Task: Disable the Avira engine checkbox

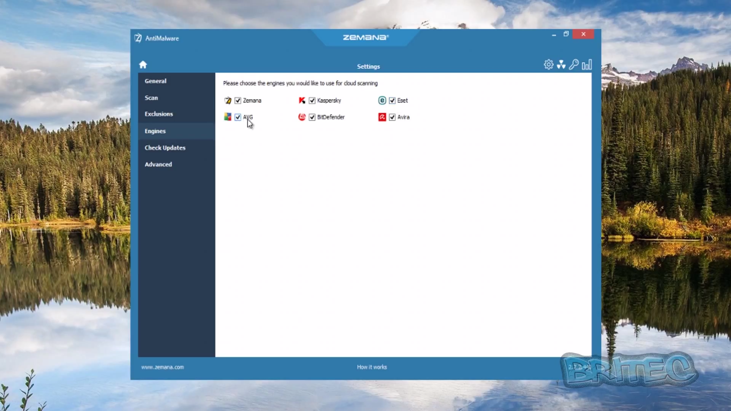Action: 392,117
